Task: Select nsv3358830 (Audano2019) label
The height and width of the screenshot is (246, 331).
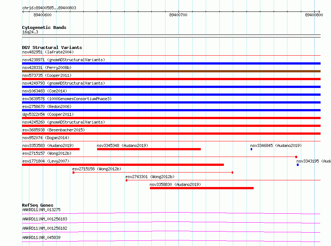Action: coord(175,184)
